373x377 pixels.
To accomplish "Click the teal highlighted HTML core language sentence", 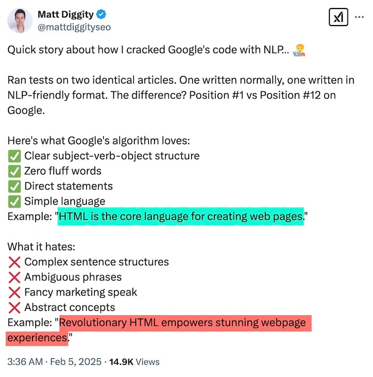I will tap(181, 216).
